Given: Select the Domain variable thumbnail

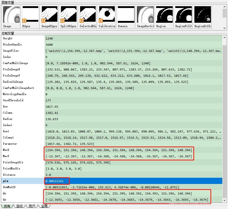Looking at the screenshot, I should (x=126, y=17).
